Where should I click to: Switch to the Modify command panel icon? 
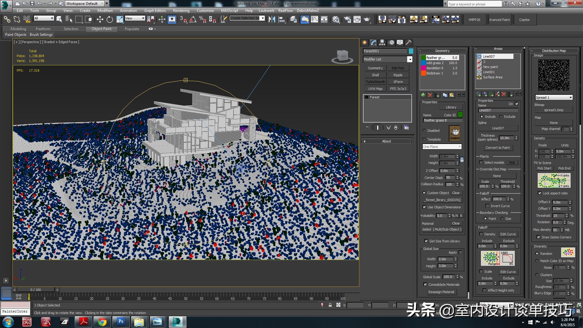click(x=373, y=42)
